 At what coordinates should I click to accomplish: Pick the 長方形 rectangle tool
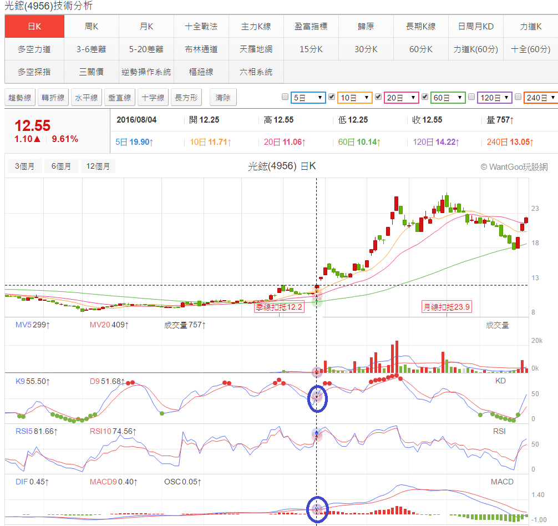[x=186, y=98]
